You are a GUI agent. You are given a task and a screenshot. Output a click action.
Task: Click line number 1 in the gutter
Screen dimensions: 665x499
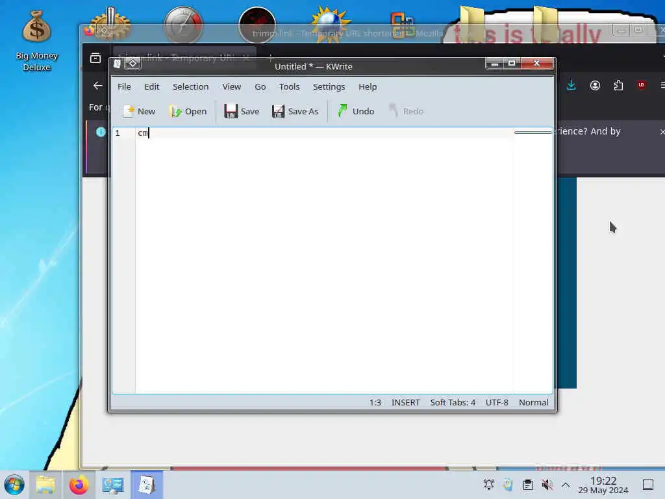point(118,133)
